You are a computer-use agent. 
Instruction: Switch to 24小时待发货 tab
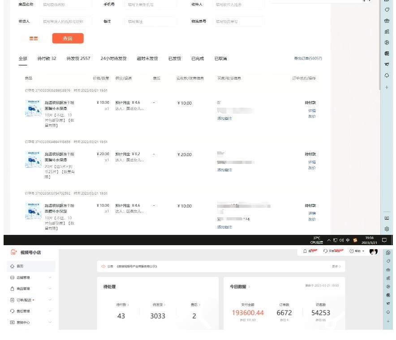[113, 59]
